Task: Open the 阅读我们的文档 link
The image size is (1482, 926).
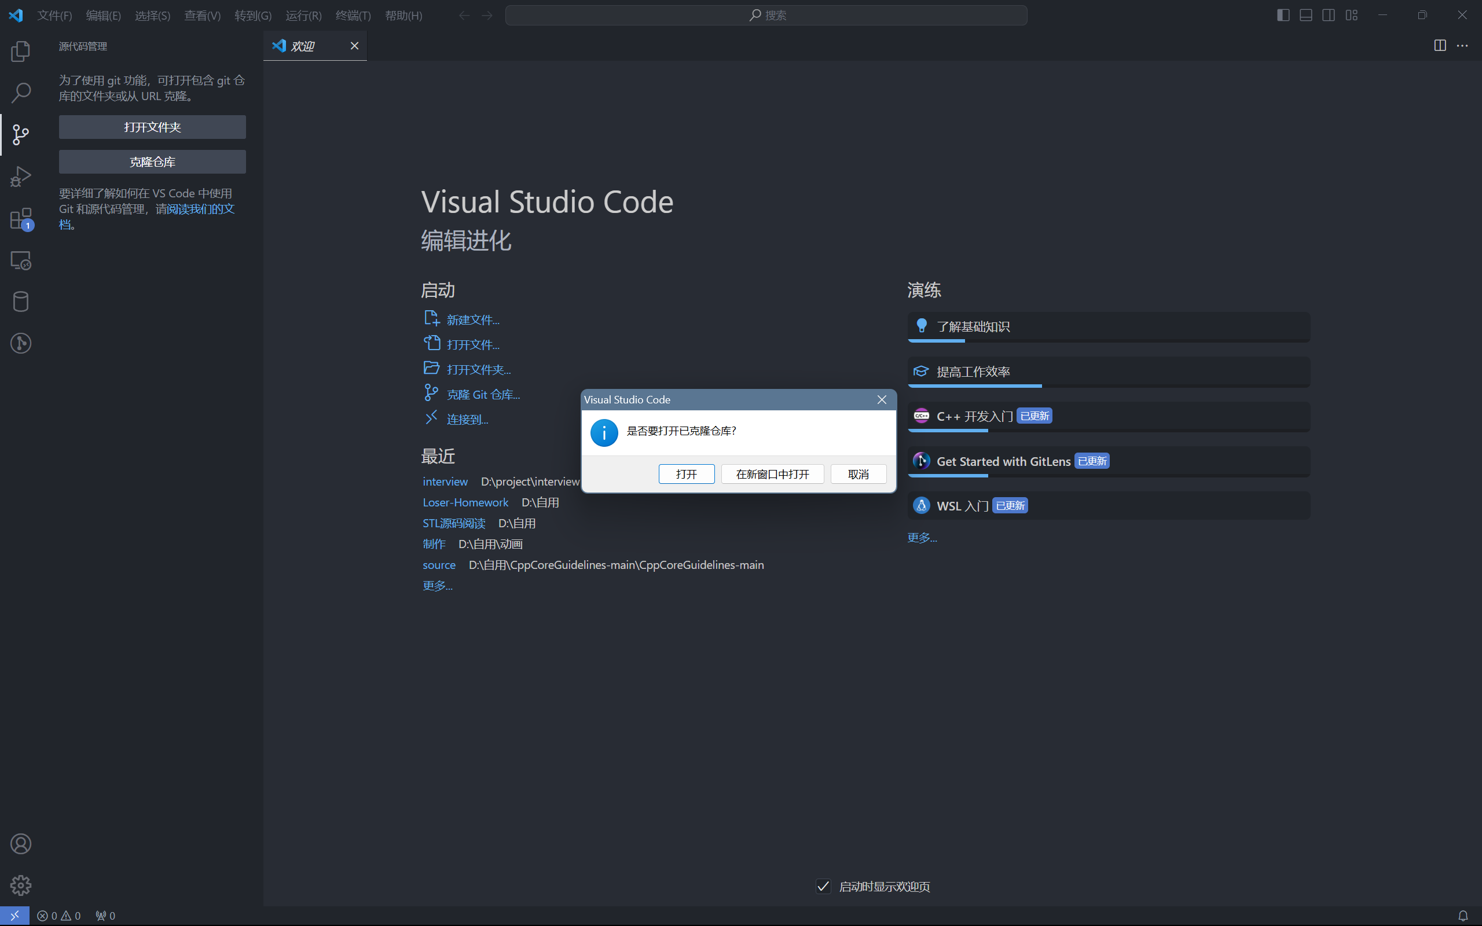Action: (x=201, y=210)
